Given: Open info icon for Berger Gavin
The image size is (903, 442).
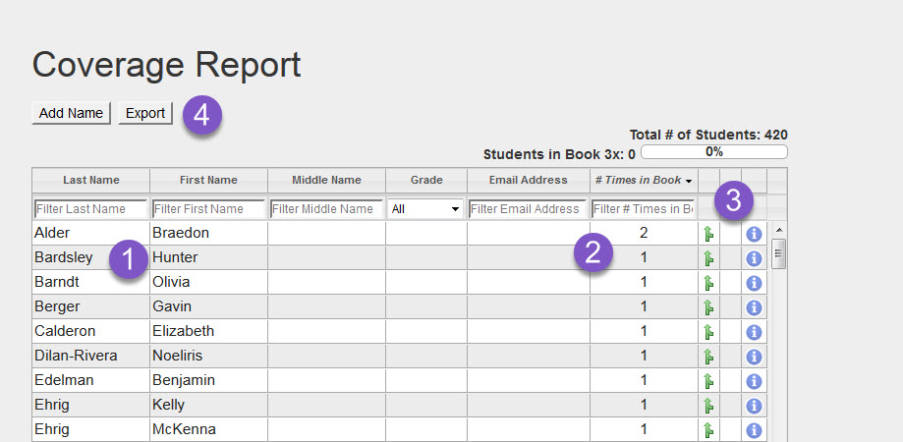Looking at the screenshot, I should [x=755, y=307].
